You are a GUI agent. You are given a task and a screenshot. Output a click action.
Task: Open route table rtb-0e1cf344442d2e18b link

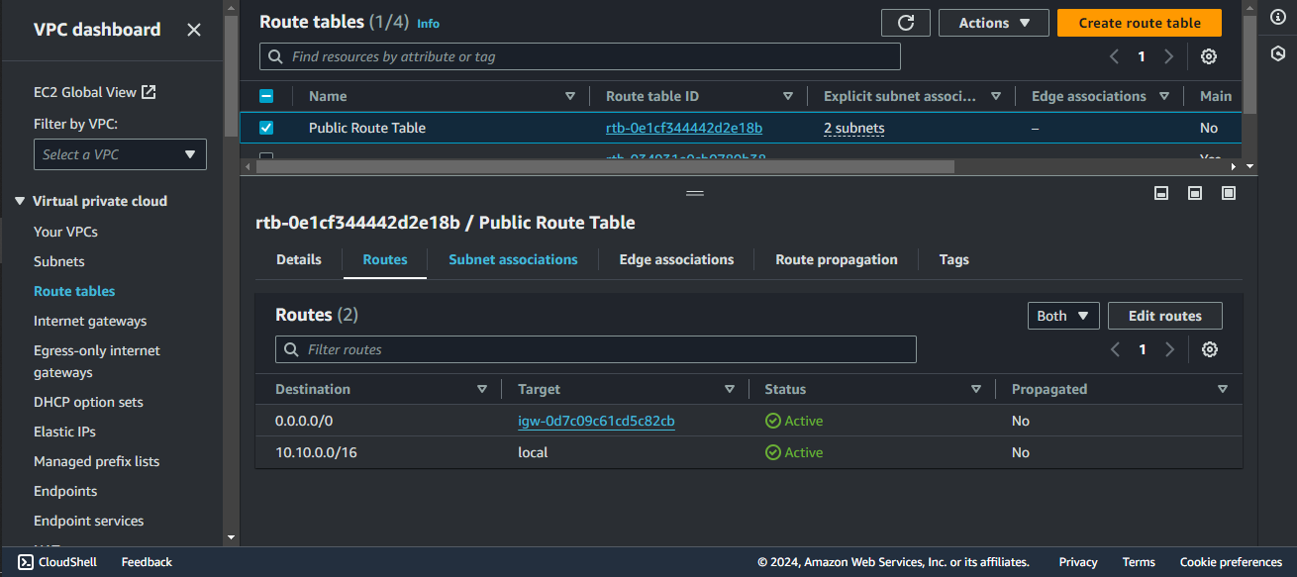click(684, 128)
